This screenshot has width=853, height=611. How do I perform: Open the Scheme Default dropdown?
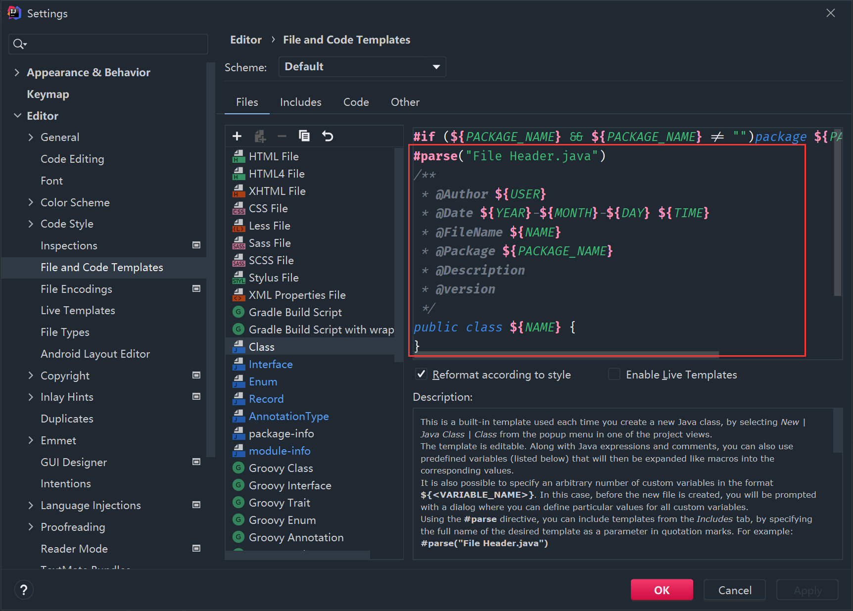(x=362, y=67)
